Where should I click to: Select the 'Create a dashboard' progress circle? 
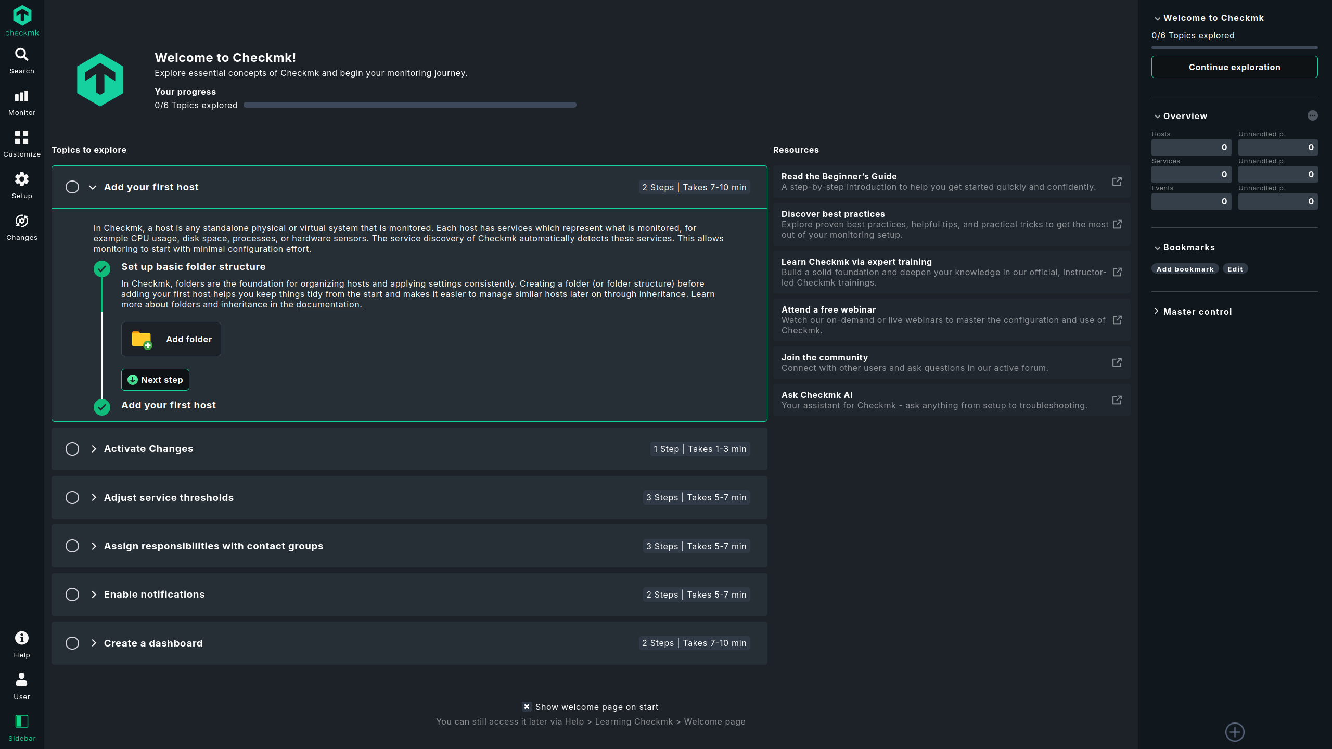pos(72,643)
